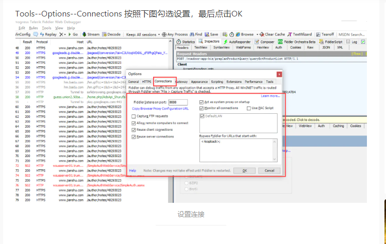The image size is (386, 244).
Task: Open dropdown arrow next to Remove X
Action: click(x=65, y=34)
